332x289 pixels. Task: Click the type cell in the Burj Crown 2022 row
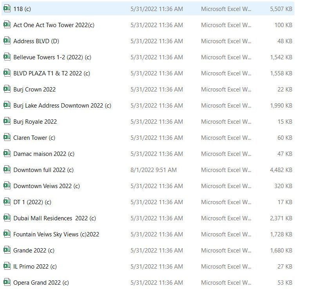(x=226, y=90)
